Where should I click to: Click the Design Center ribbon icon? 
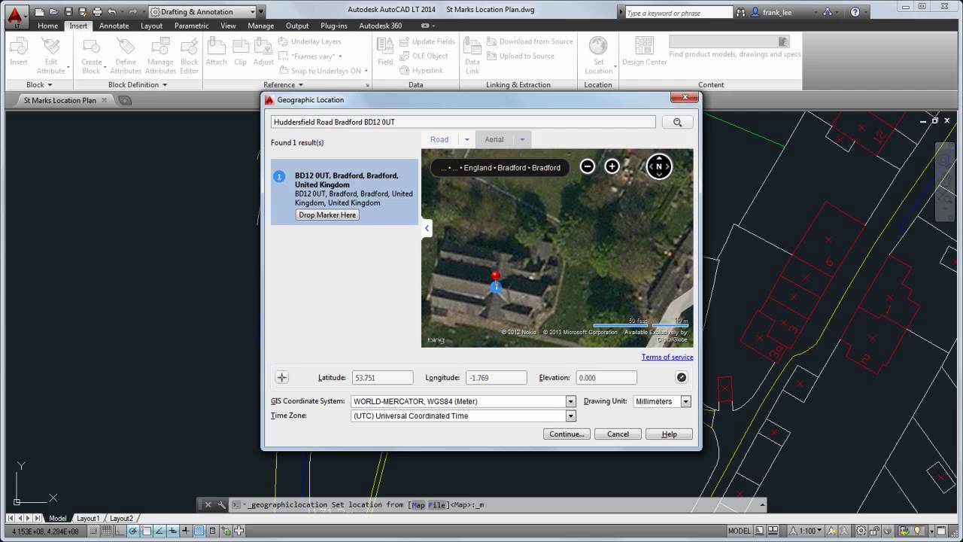(645, 51)
